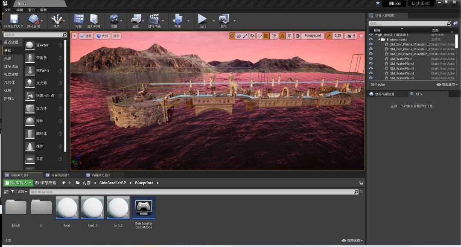The height and width of the screenshot is (247, 461).
Task: Open the Build (构建) toolbar icon
Action: [x=177, y=19]
